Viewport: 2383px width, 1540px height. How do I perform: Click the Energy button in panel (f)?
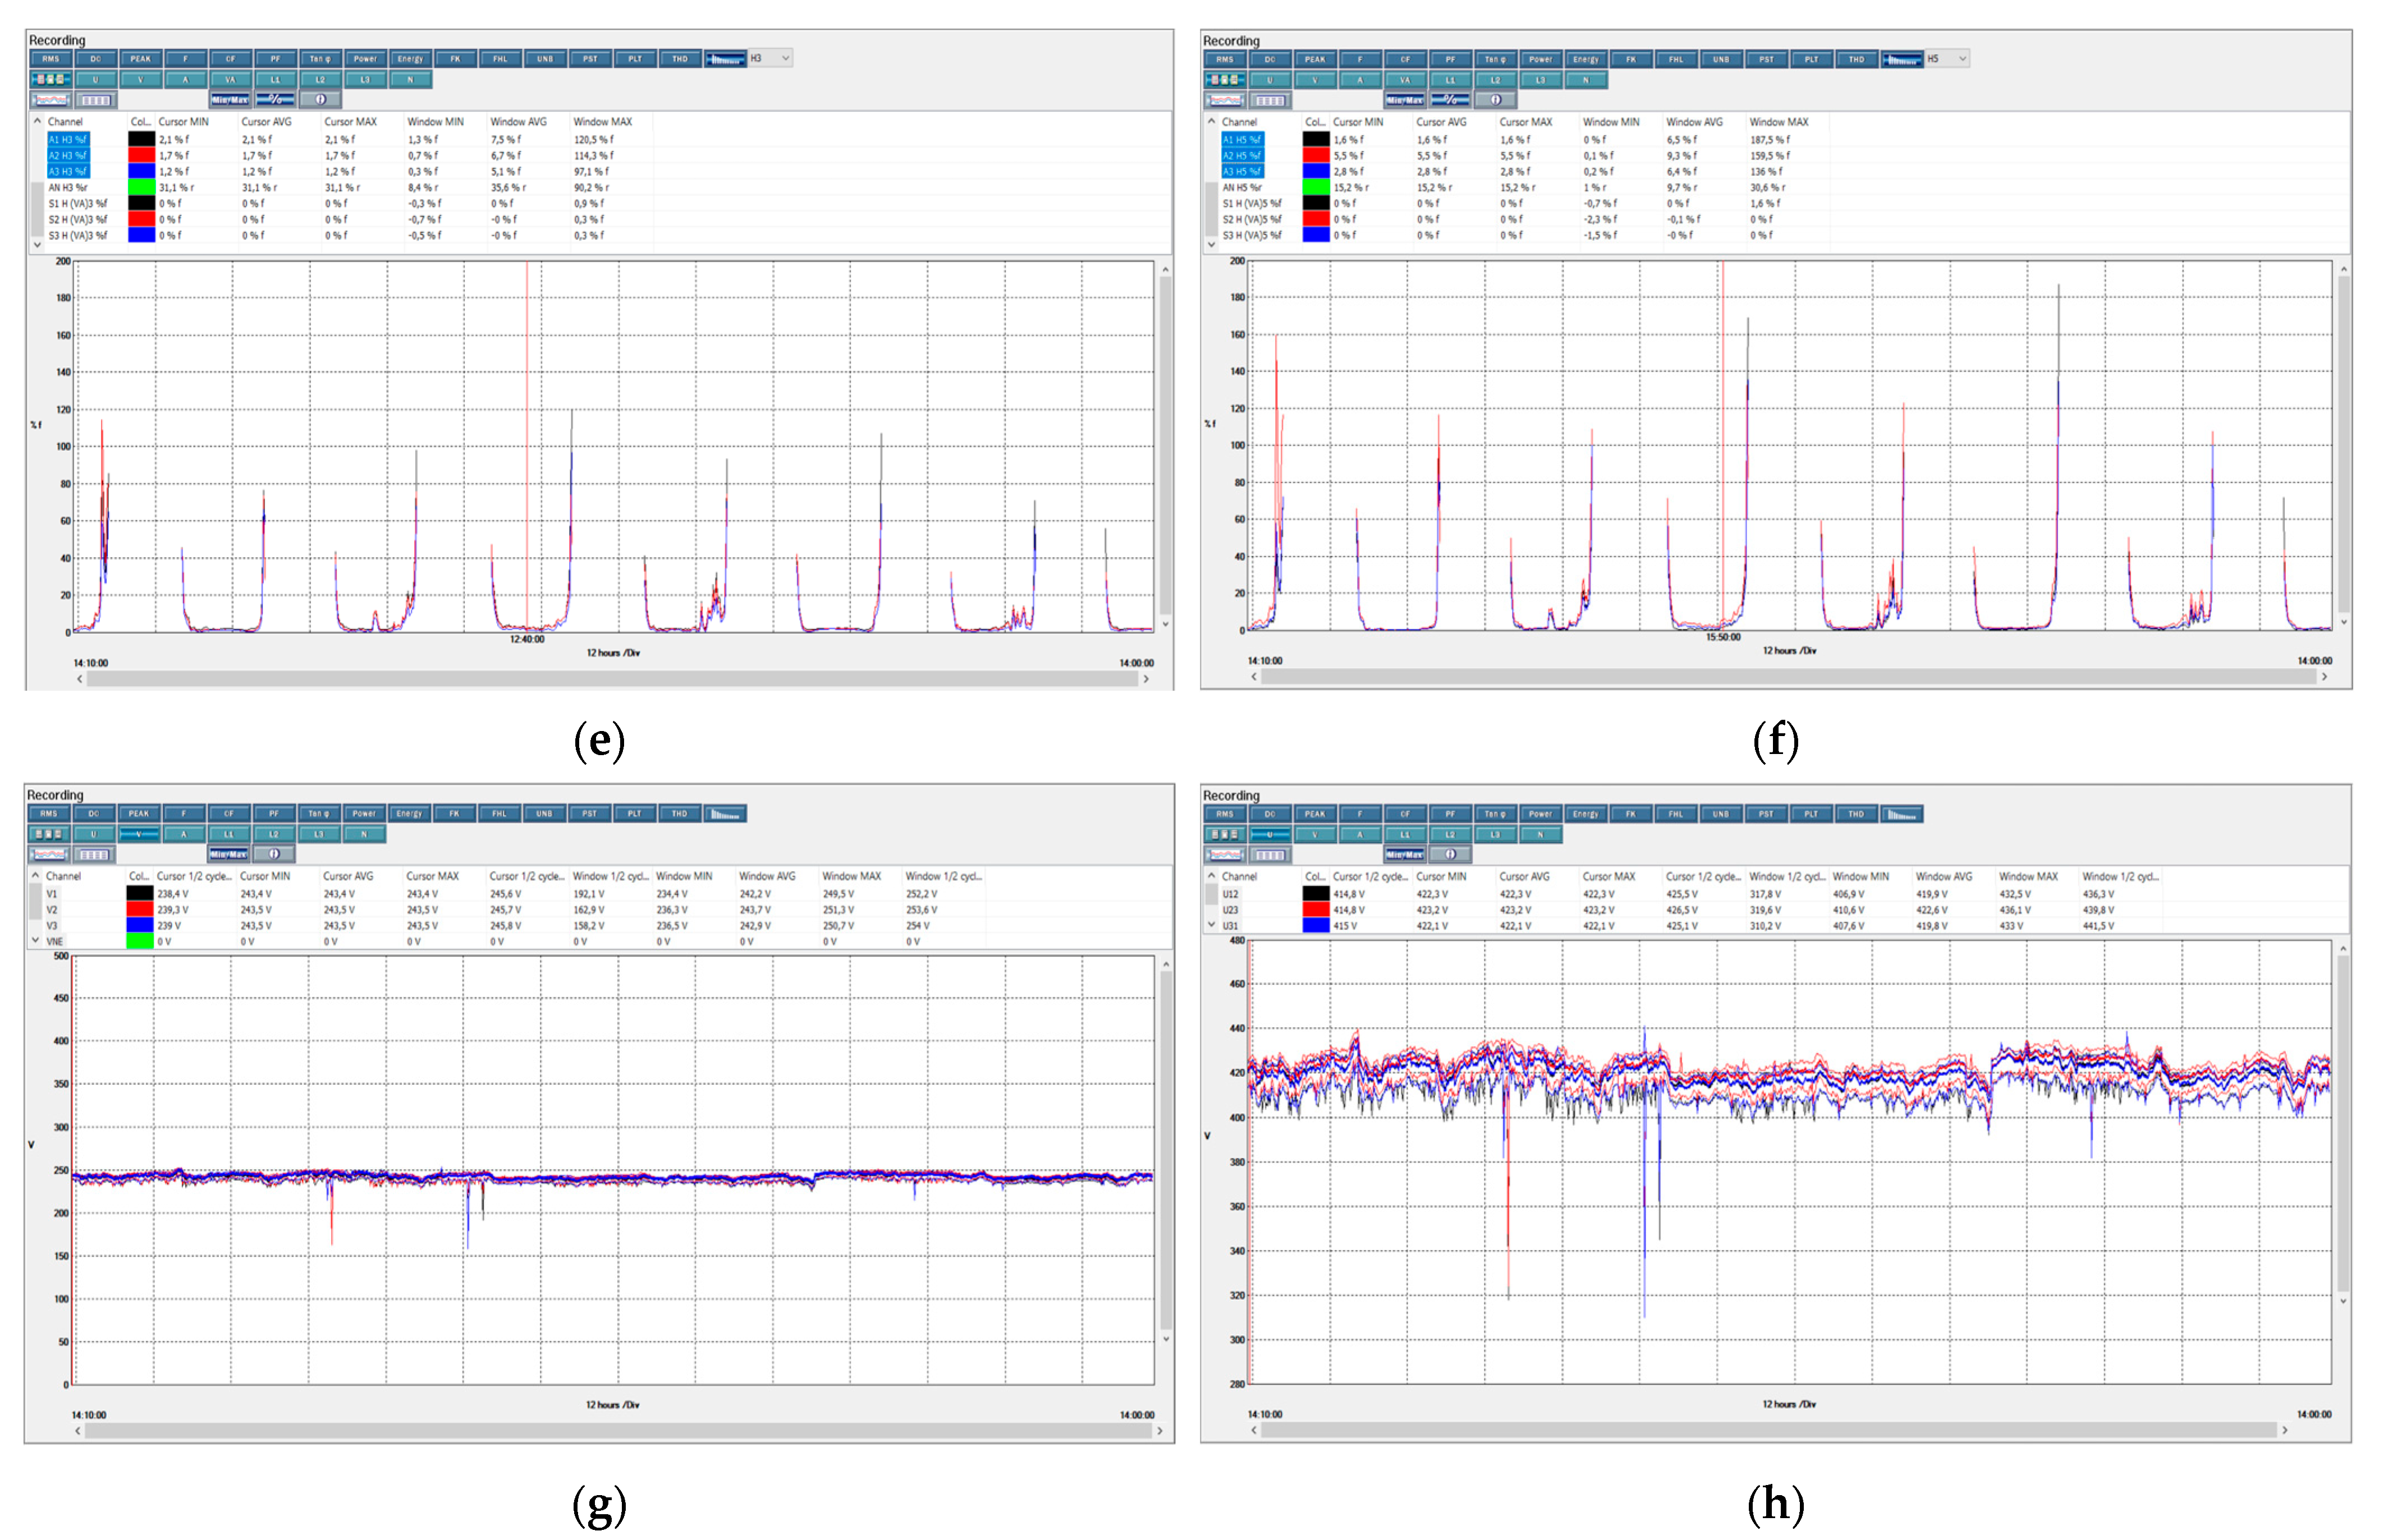[1585, 59]
